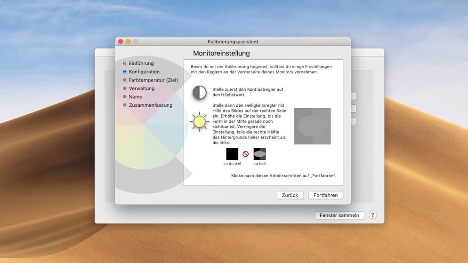
Task: Click the 'zu dunkel' caption text
Action: tap(232, 163)
